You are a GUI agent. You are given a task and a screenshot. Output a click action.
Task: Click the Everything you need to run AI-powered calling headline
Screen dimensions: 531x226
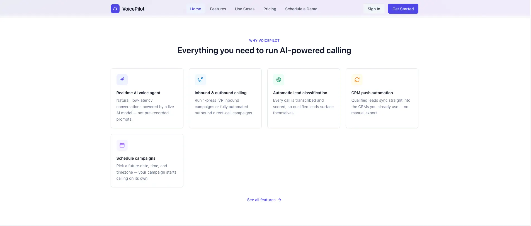(264, 50)
